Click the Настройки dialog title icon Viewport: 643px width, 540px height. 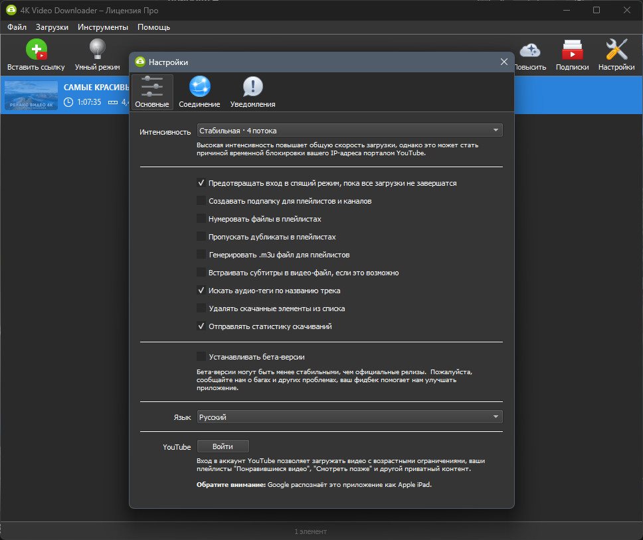(140, 62)
